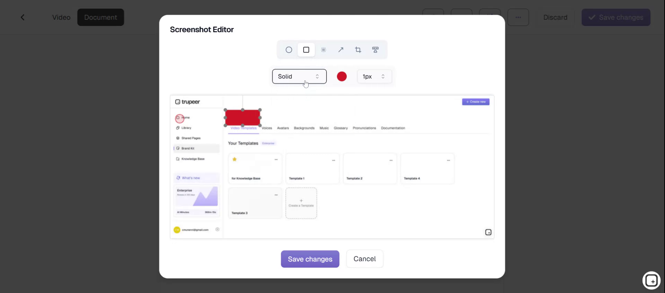Switch to the Video tab
665x293 pixels.
point(61,17)
